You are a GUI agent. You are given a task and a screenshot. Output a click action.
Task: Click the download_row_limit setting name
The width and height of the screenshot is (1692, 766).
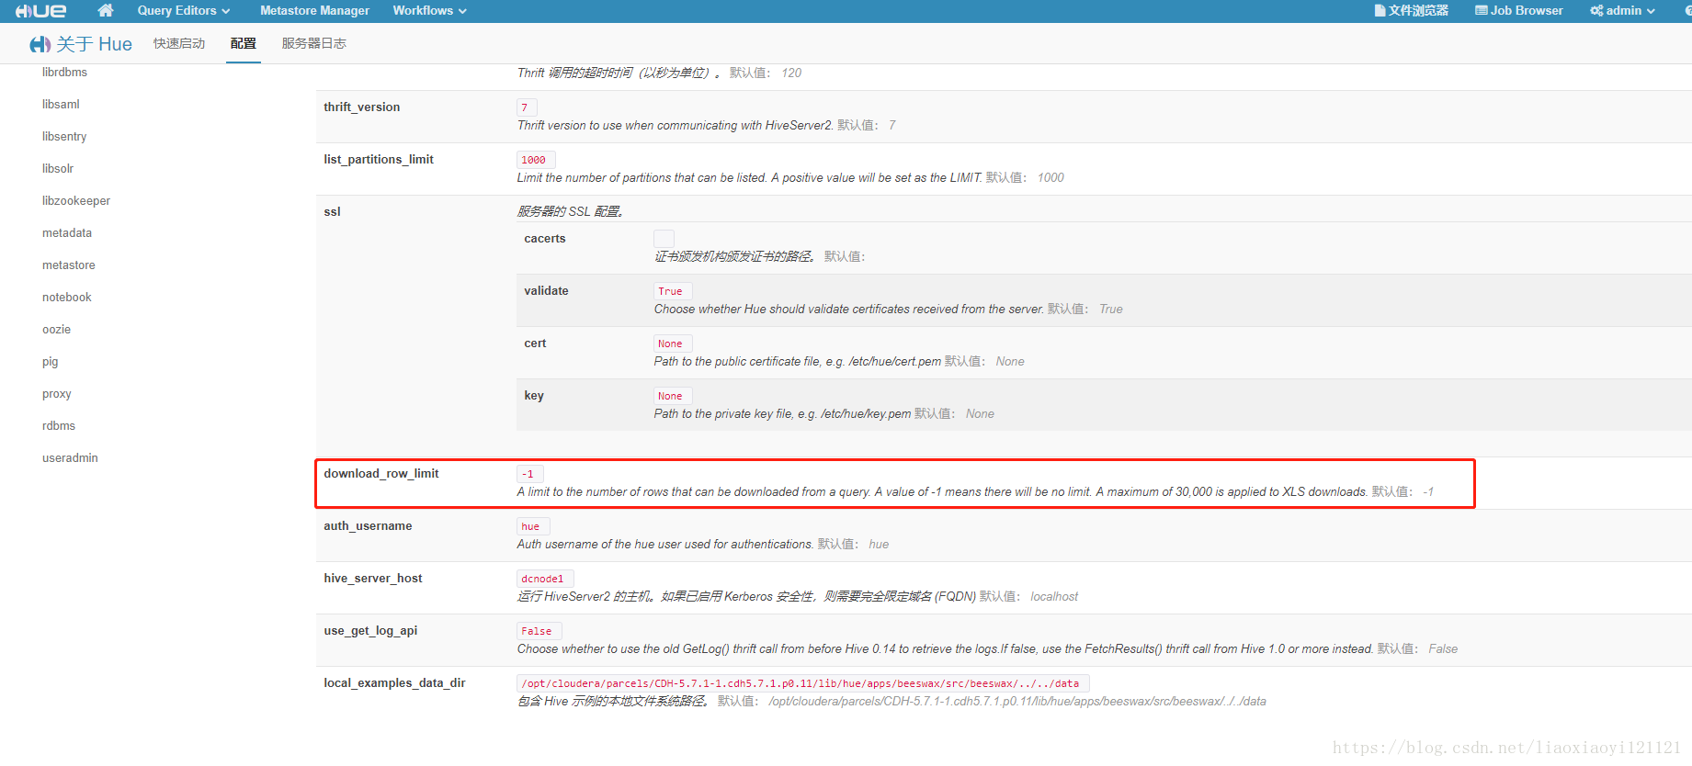[x=381, y=473]
